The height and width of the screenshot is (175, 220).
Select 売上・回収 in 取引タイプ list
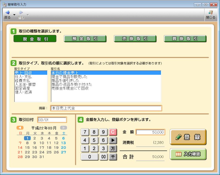pyautogui.click(x=31, y=73)
